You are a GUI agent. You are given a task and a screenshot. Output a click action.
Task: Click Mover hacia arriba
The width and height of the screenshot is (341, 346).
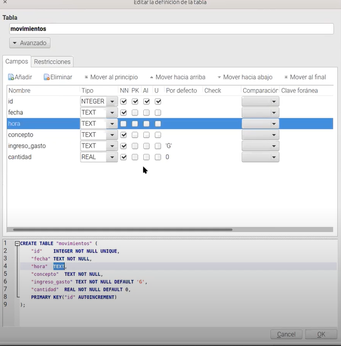click(178, 77)
